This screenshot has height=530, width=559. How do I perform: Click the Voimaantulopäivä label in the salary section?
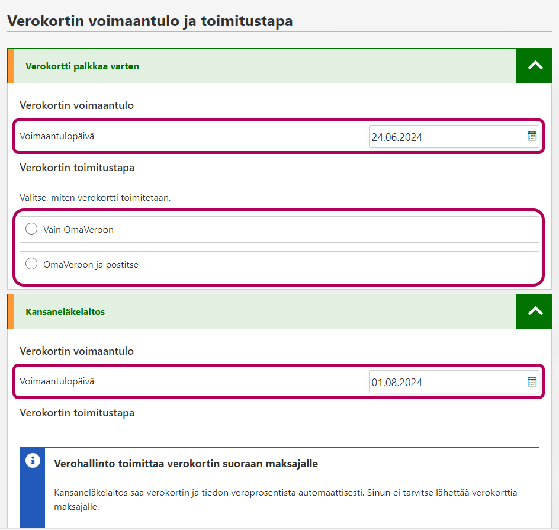click(57, 136)
